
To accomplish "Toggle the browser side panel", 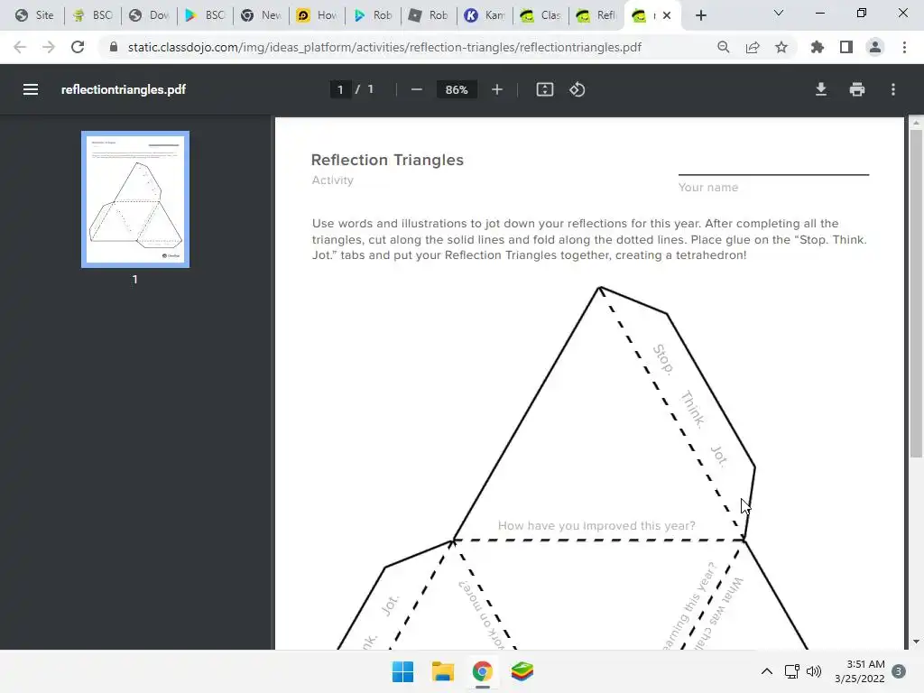I will tap(846, 47).
